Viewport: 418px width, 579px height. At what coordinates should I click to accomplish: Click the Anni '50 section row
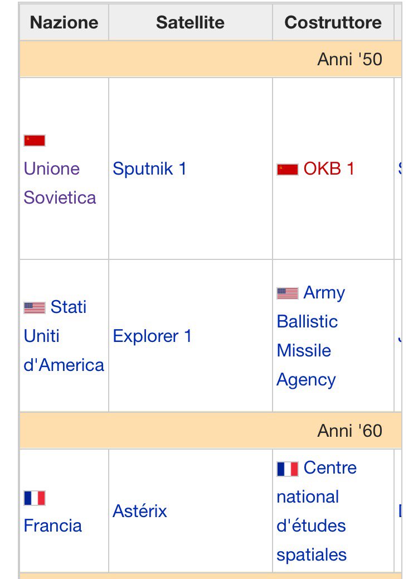[349, 59]
